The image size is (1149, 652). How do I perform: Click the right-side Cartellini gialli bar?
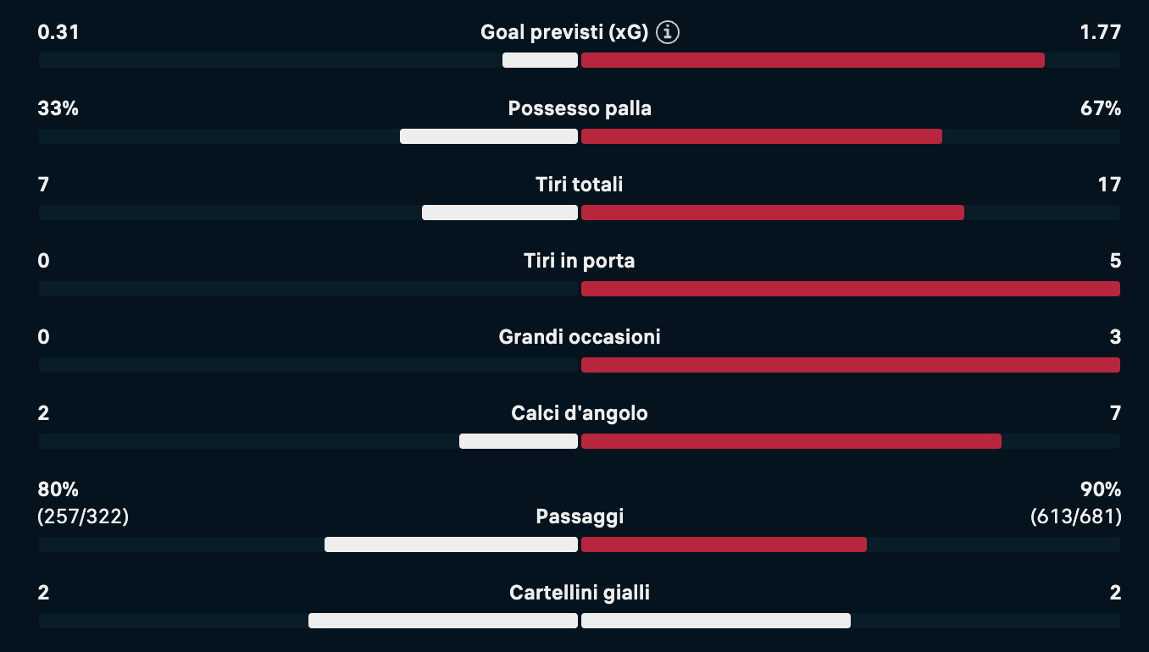click(715, 621)
